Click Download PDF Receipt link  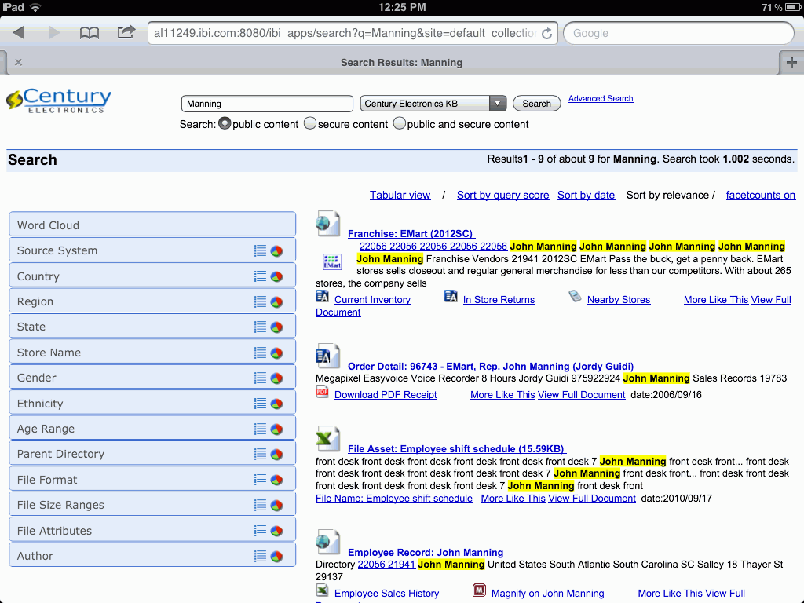tap(386, 395)
